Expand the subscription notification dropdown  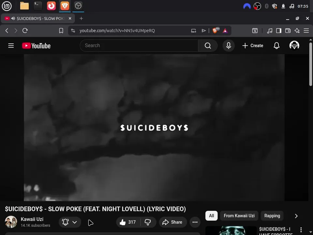[x=70, y=222]
